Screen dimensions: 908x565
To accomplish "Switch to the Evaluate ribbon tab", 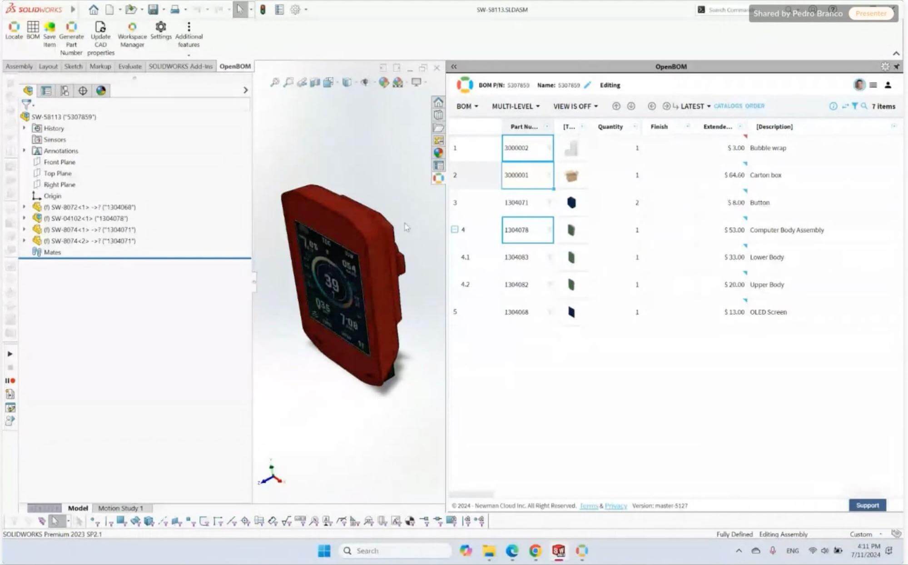I will (x=130, y=66).
